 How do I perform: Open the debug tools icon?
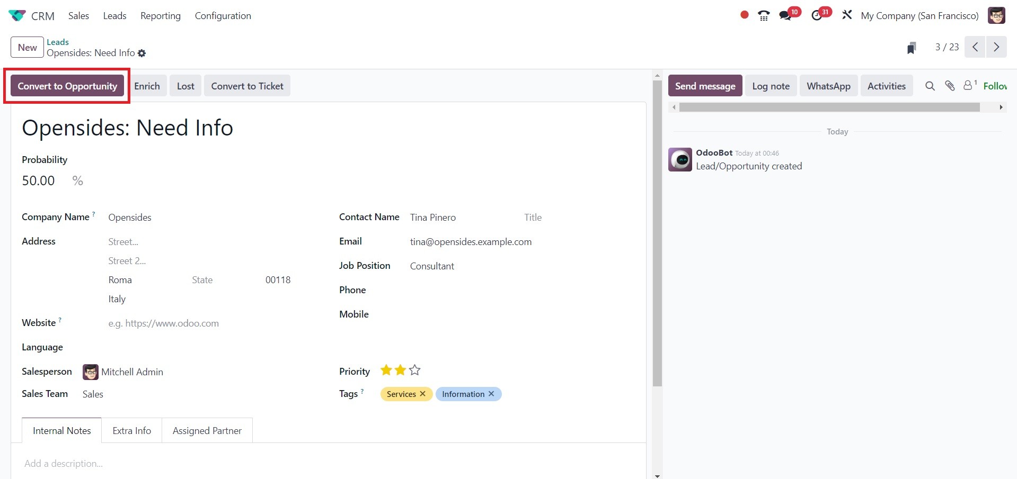(x=847, y=15)
